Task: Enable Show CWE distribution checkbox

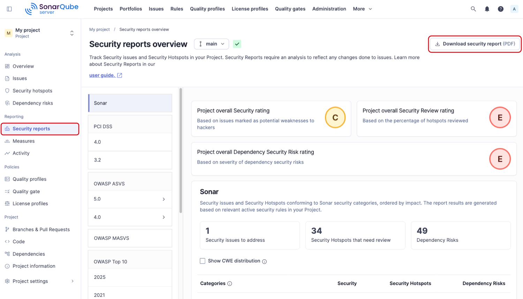Action: [x=203, y=261]
